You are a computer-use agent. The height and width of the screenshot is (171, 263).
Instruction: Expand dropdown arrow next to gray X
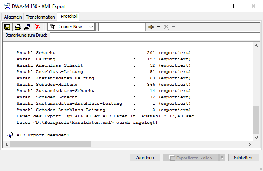[x=173, y=27]
